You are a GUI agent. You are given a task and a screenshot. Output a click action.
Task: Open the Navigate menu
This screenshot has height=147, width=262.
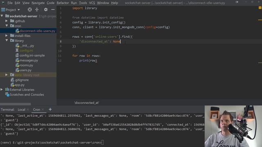pos(38,3)
